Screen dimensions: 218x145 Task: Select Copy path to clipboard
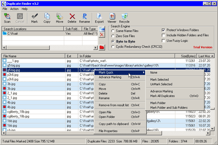(120, 124)
